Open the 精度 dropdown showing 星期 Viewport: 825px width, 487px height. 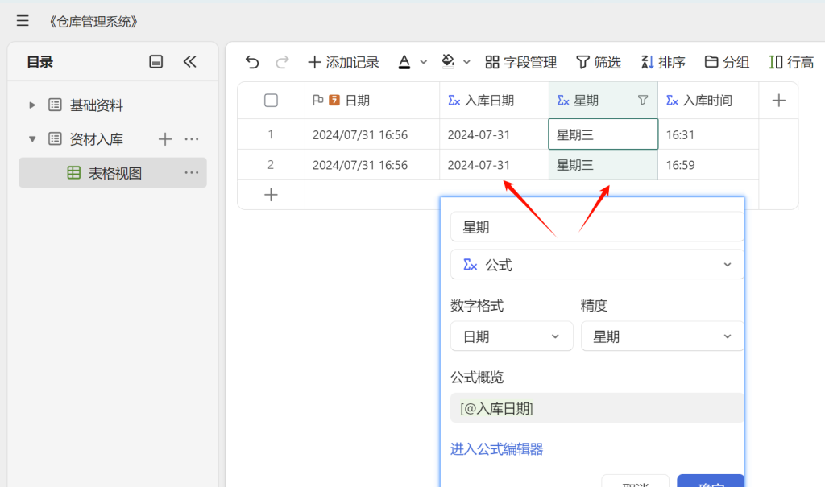662,336
